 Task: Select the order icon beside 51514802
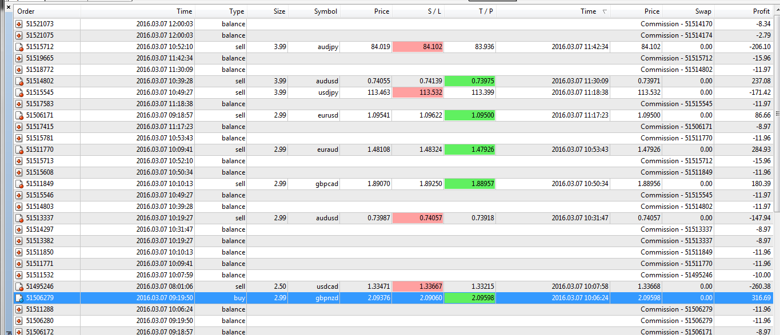point(19,81)
